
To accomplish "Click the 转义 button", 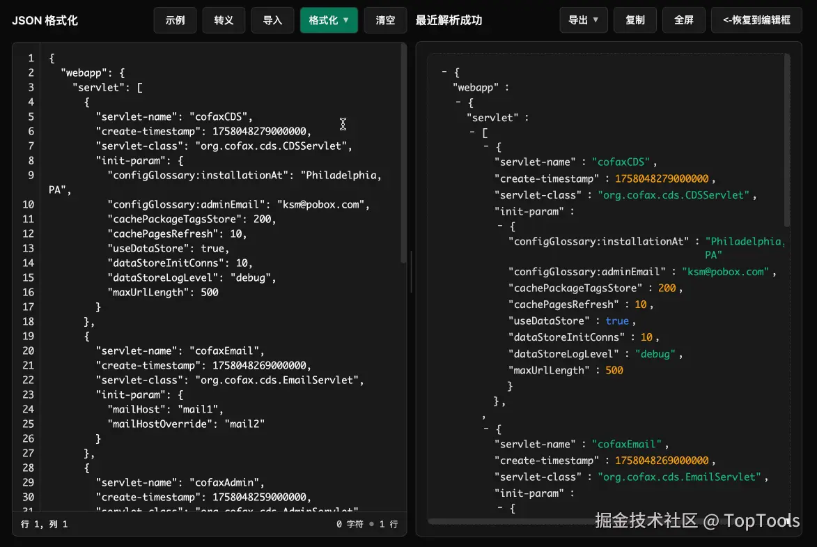I will click(x=224, y=20).
